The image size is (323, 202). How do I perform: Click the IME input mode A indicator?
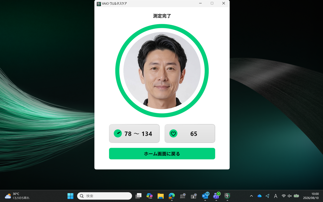(x=276, y=196)
